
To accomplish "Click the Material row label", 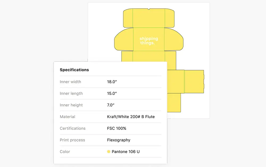I will 68,116.
